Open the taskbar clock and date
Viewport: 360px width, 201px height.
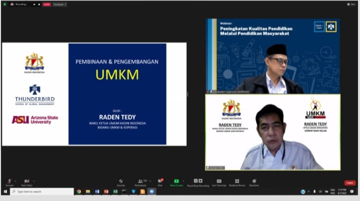pos(342,192)
